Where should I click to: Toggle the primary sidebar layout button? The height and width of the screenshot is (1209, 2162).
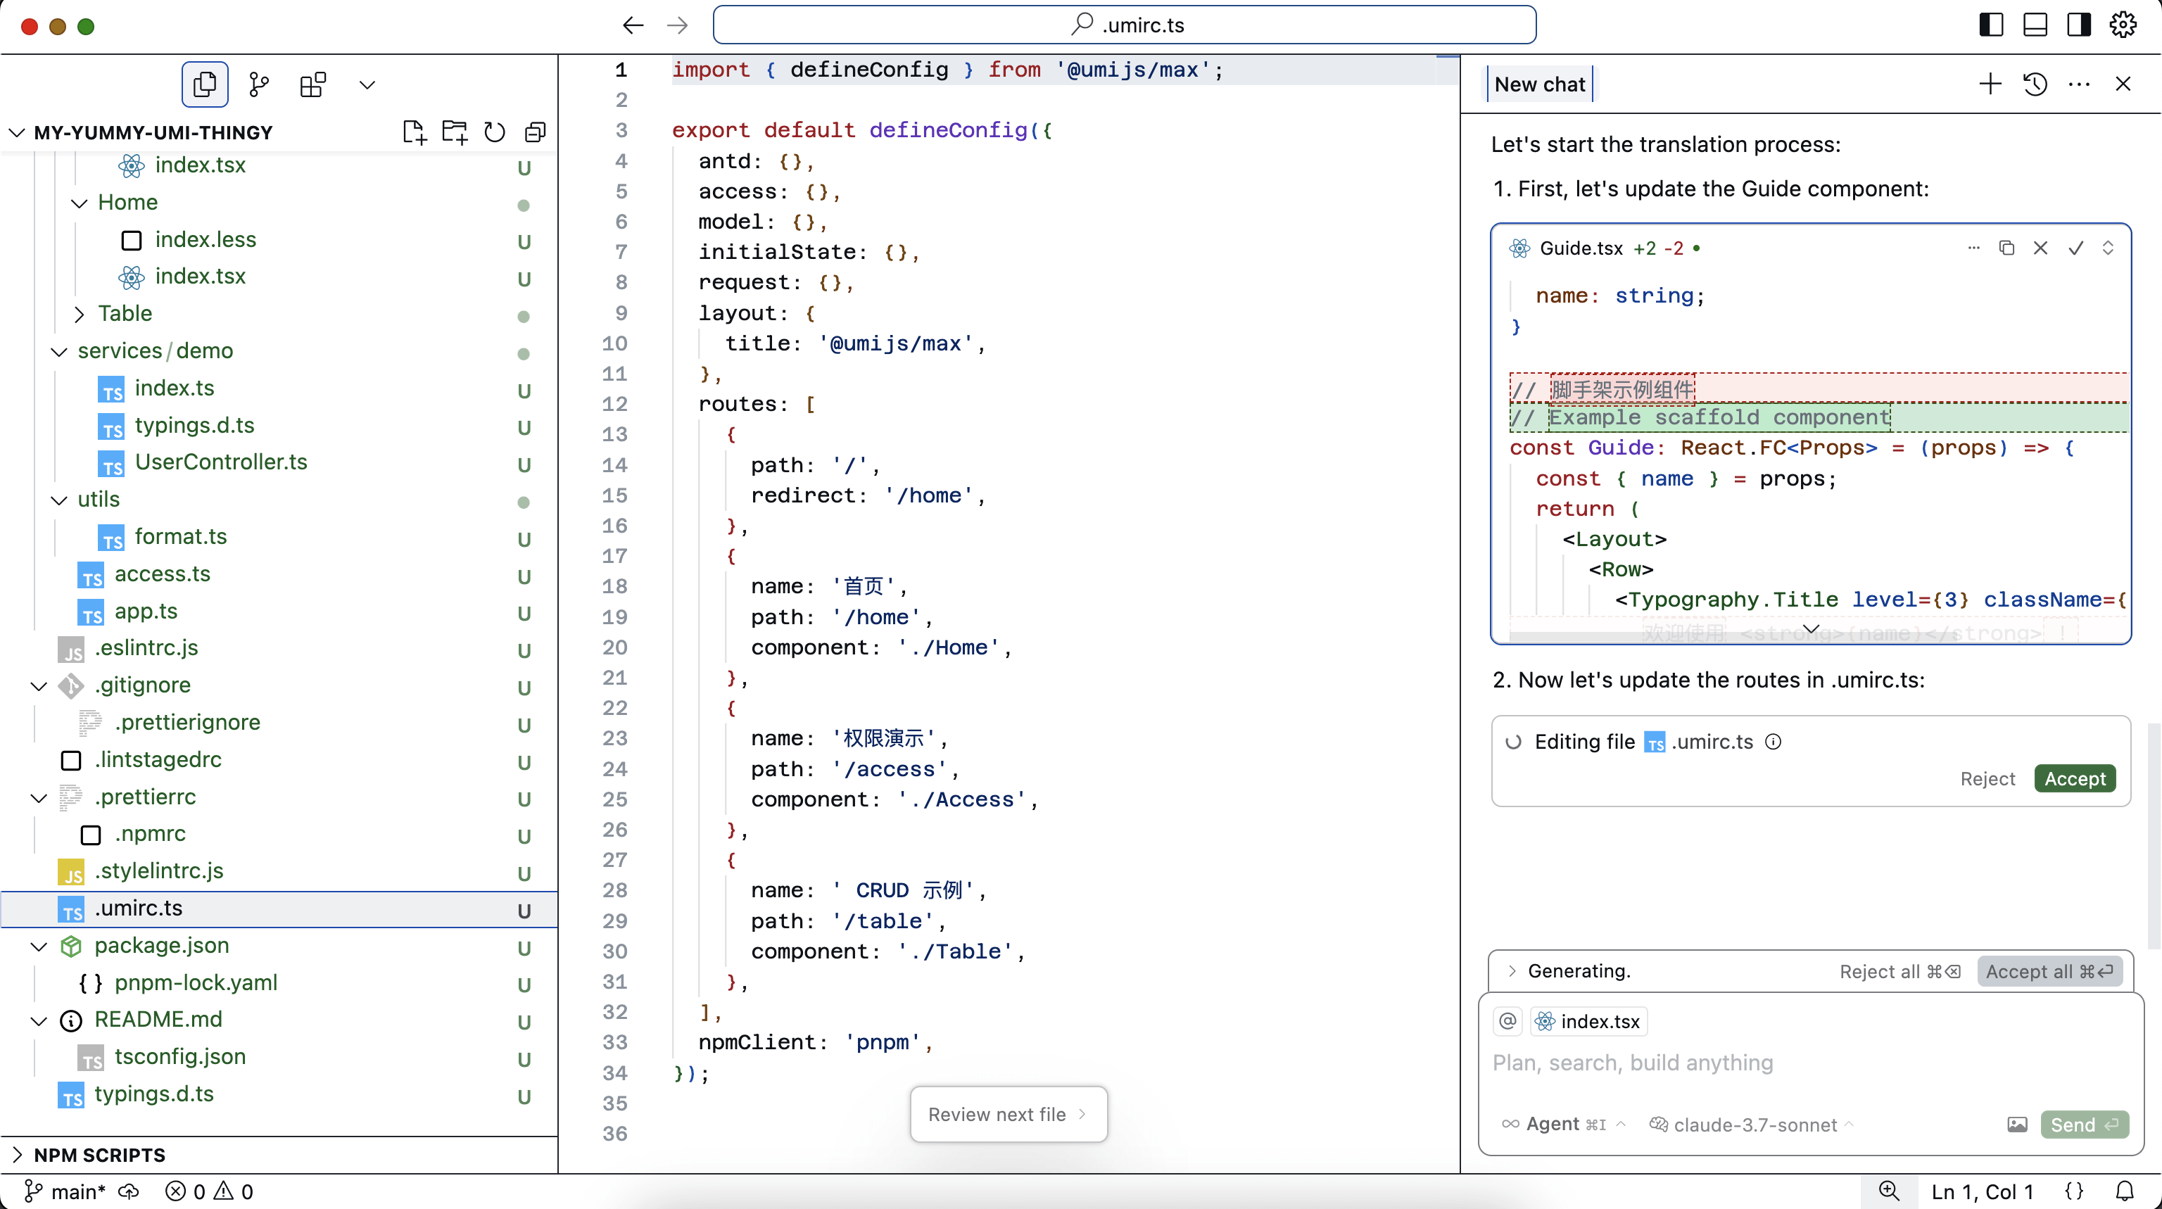(x=1992, y=25)
